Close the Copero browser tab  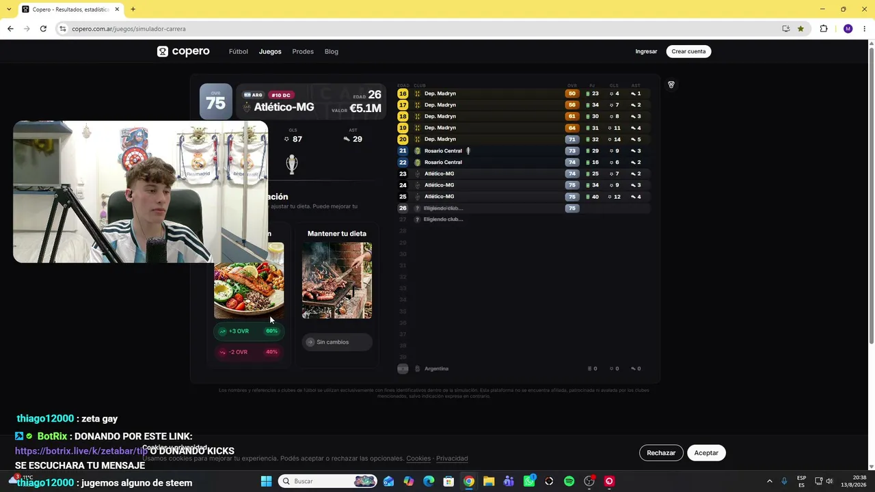pyautogui.click(x=117, y=10)
